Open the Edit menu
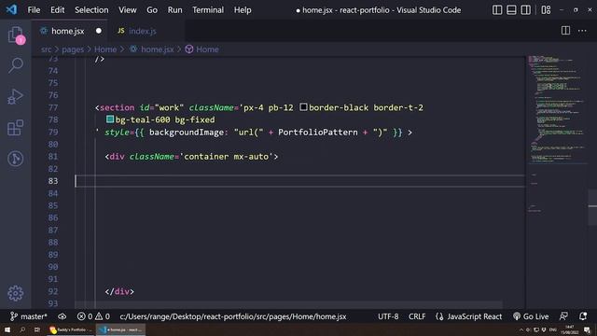The height and width of the screenshot is (336, 597). click(58, 10)
